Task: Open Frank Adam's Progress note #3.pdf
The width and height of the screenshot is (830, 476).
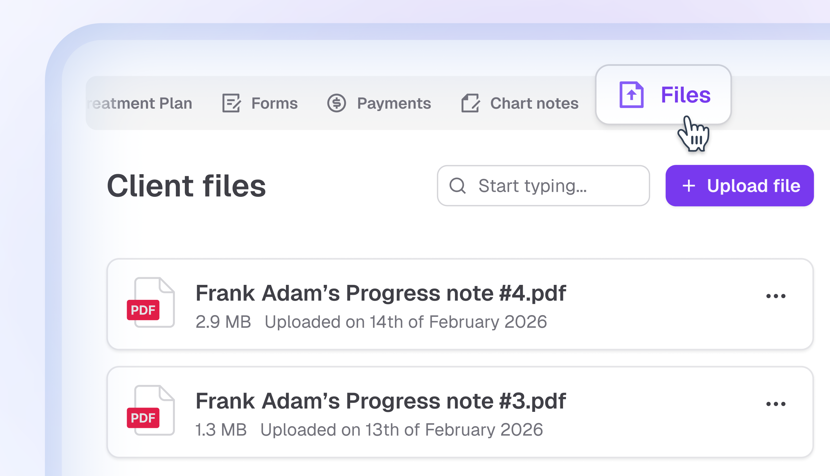Action: 380,401
